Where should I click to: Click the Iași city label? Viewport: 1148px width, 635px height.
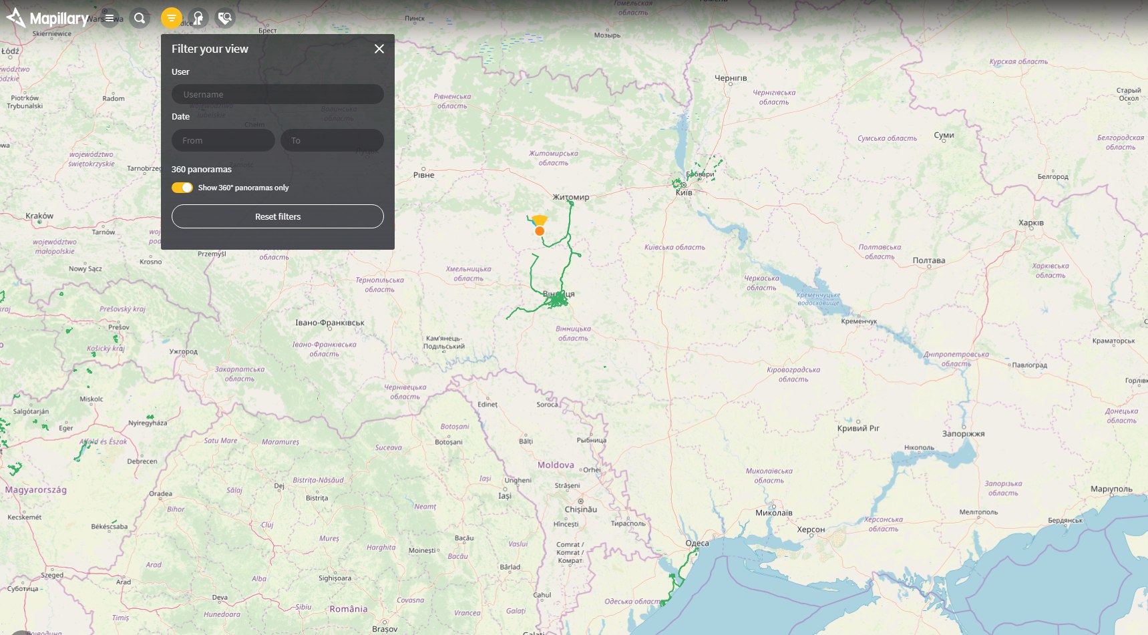pyautogui.click(x=505, y=495)
